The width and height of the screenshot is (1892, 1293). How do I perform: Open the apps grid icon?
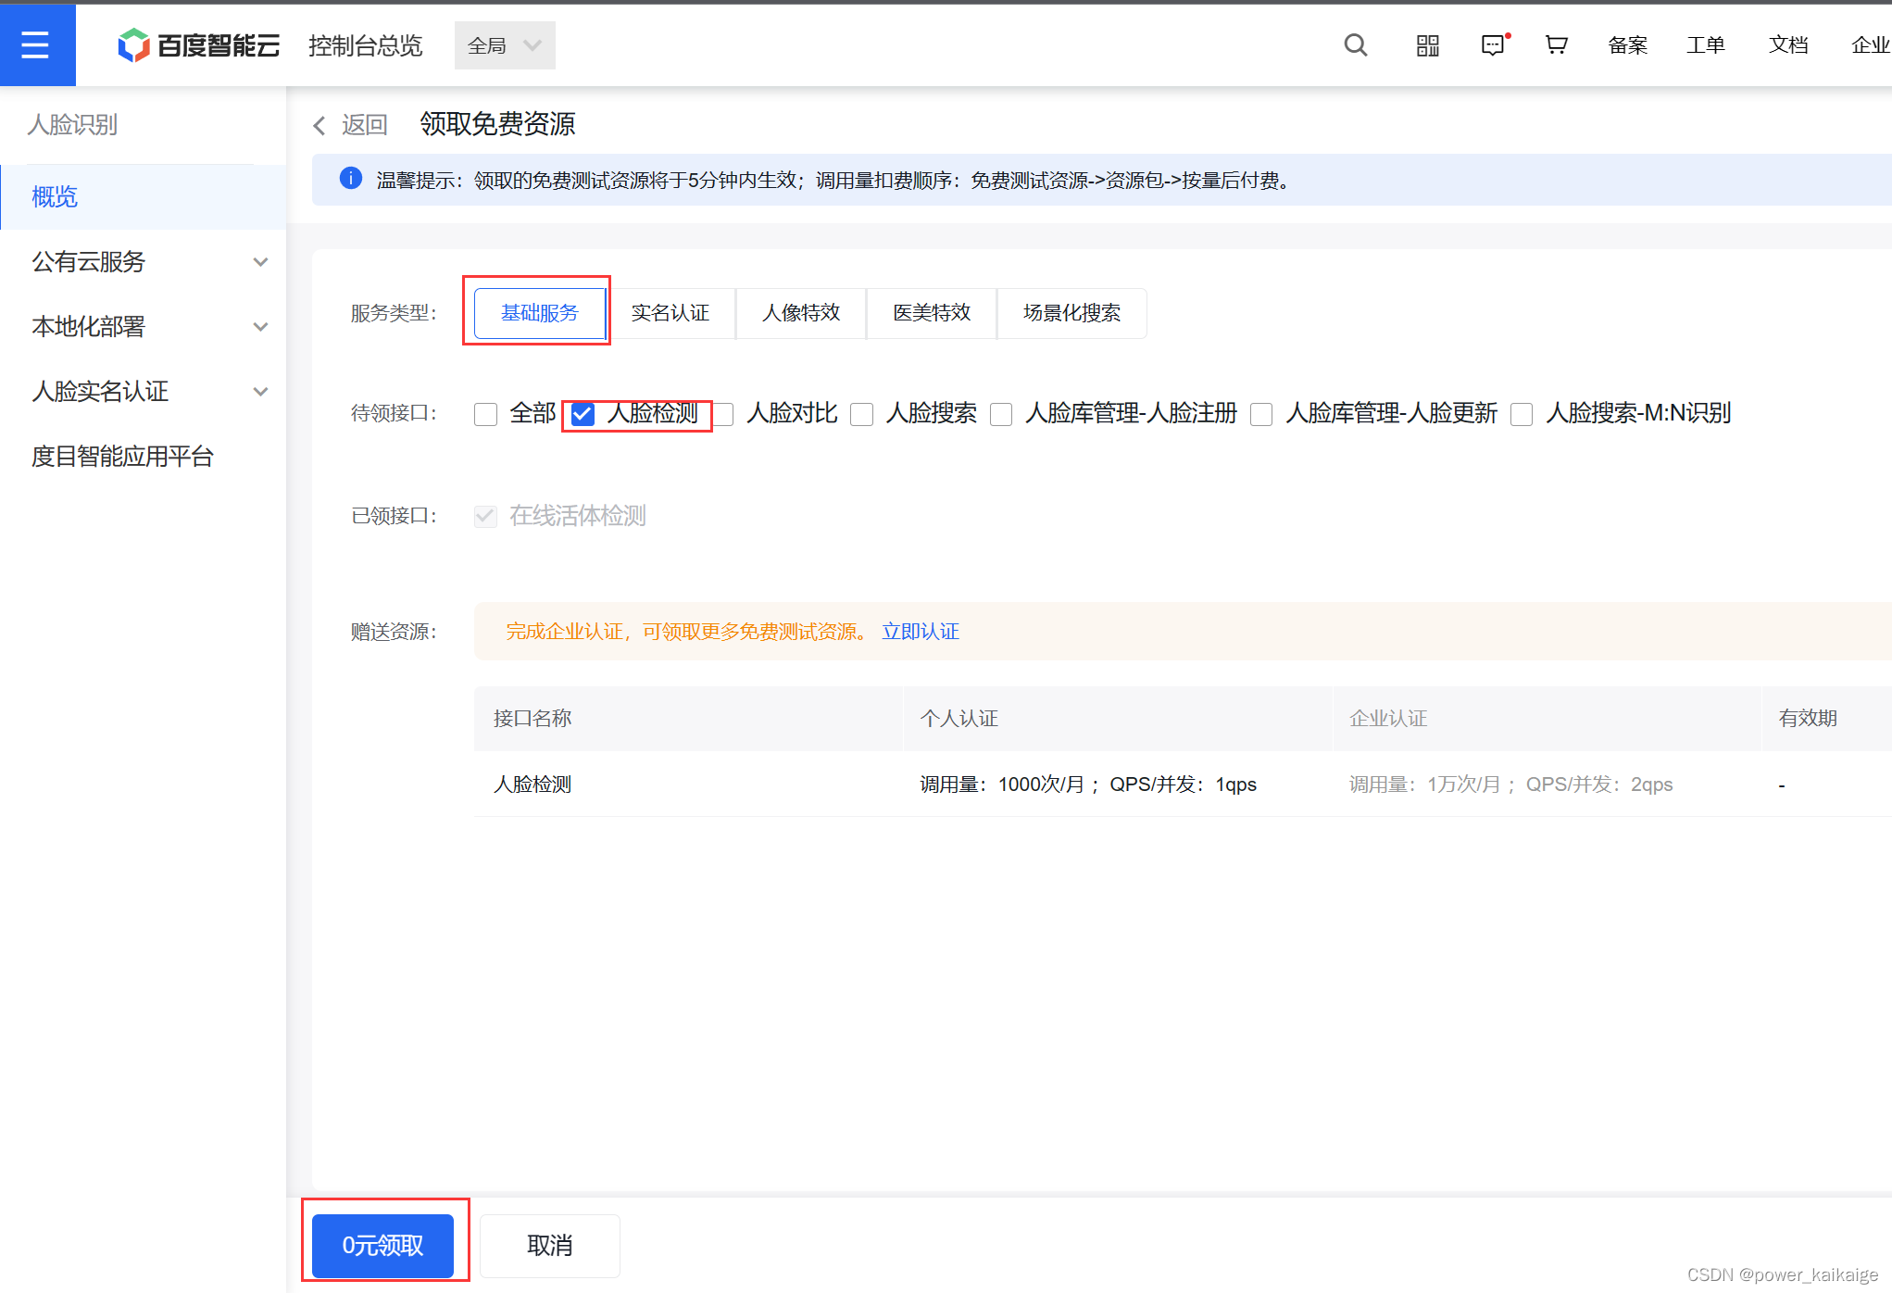[1427, 44]
